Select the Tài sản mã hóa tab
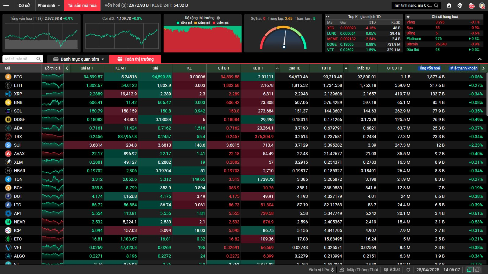The image size is (488, 274). coord(82,5)
